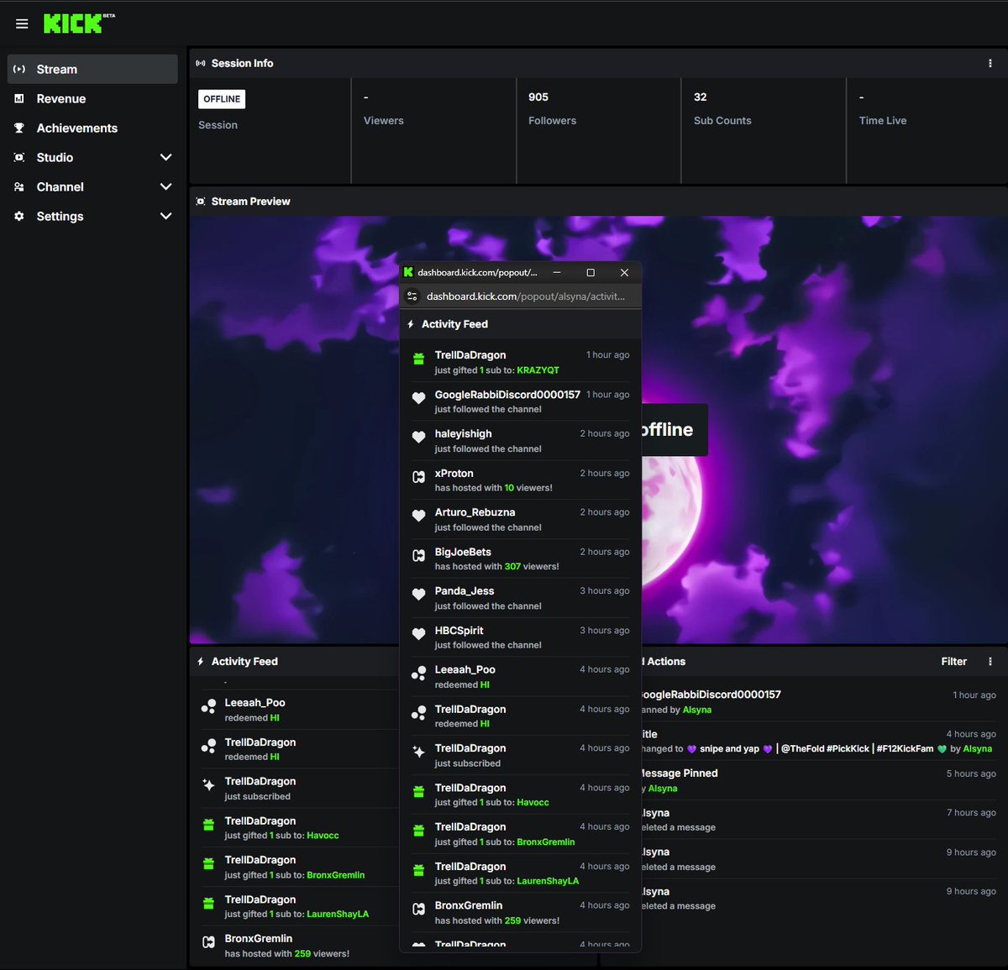The width and height of the screenshot is (1008, 970).
Task: Open the Revenue page
Action: click(x=61, y=98)
